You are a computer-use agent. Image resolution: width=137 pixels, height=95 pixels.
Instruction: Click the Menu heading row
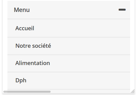coord(69,10)
